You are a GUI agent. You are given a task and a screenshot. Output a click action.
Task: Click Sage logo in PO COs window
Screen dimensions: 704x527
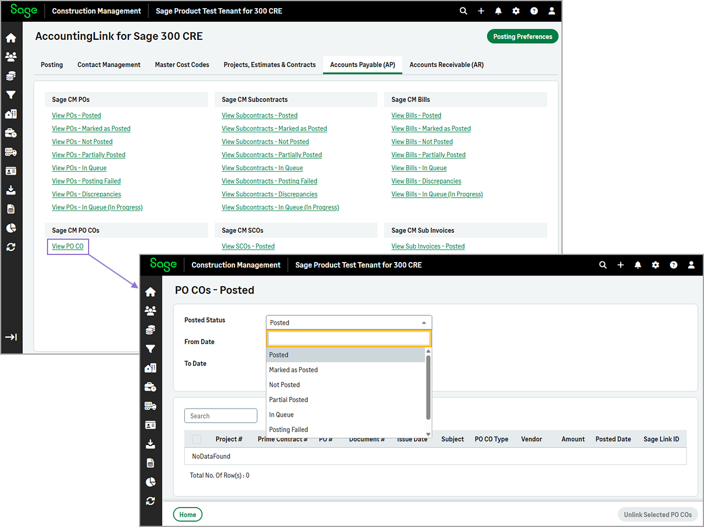point(163,264)
